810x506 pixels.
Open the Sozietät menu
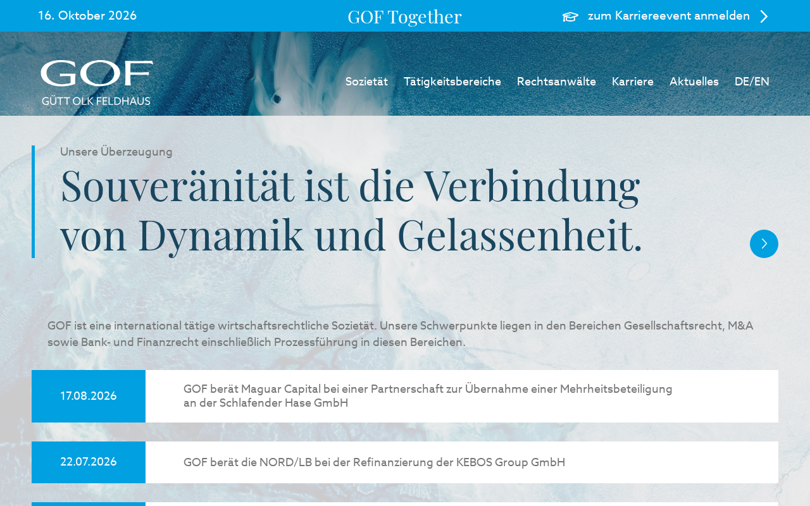coord(366,82)
